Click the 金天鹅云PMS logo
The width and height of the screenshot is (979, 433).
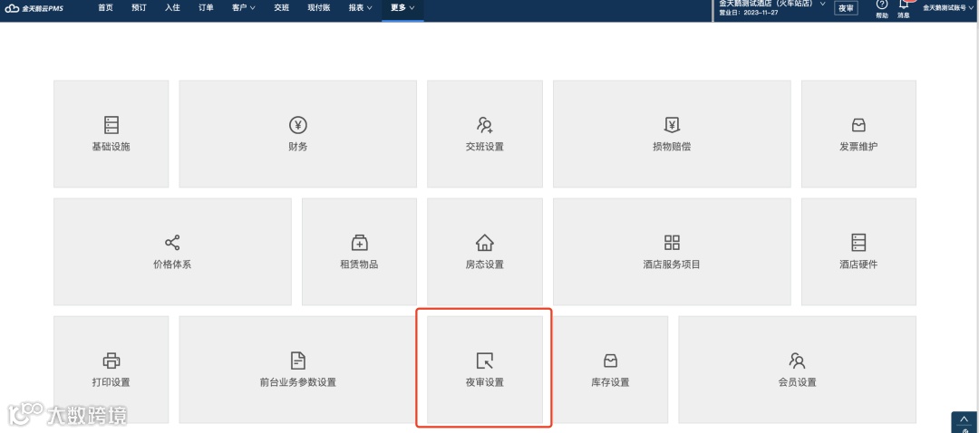click(x=34, y=8)
